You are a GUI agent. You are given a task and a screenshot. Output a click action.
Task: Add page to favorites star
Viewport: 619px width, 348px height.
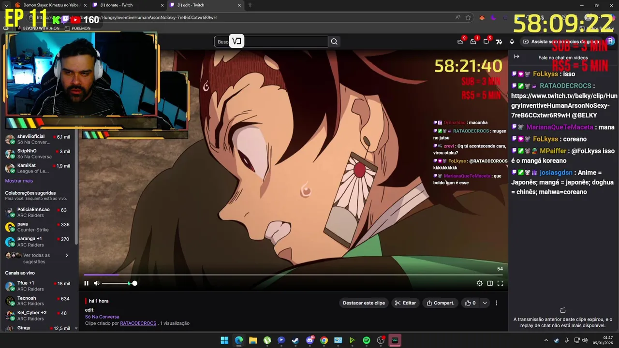(x=468, y=17)
